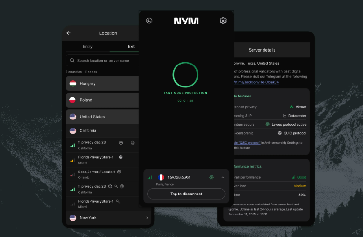Click the Hungary flag icon

click(x=73, y=84)
